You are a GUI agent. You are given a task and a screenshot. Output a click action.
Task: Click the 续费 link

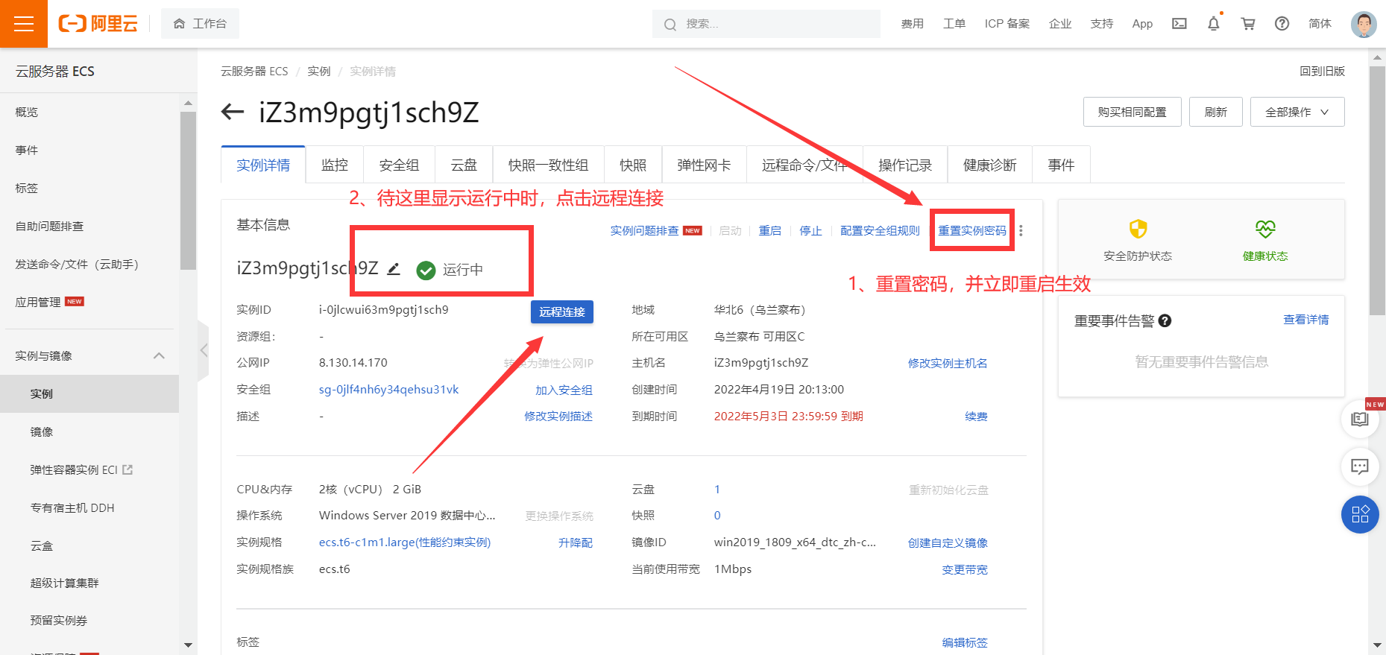(976, 416)
